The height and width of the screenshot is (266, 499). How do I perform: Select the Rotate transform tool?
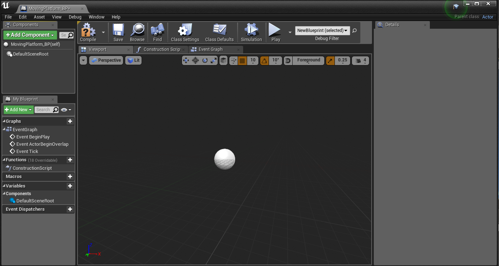tap(204, 60)
